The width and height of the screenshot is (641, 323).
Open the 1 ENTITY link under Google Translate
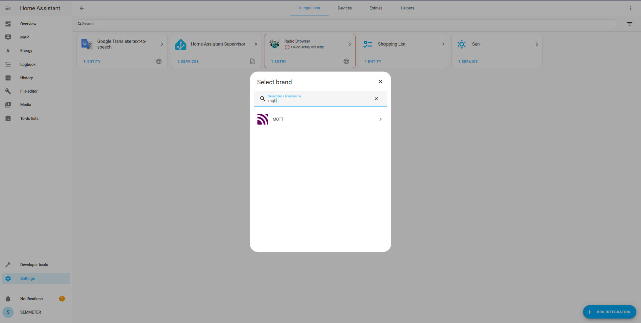[x=92, y=62]
